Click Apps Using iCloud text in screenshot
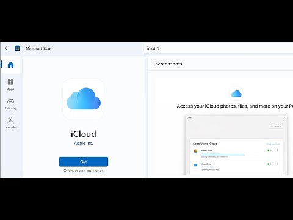The width and height of the screenshot is (293, 220). (205, 144)
